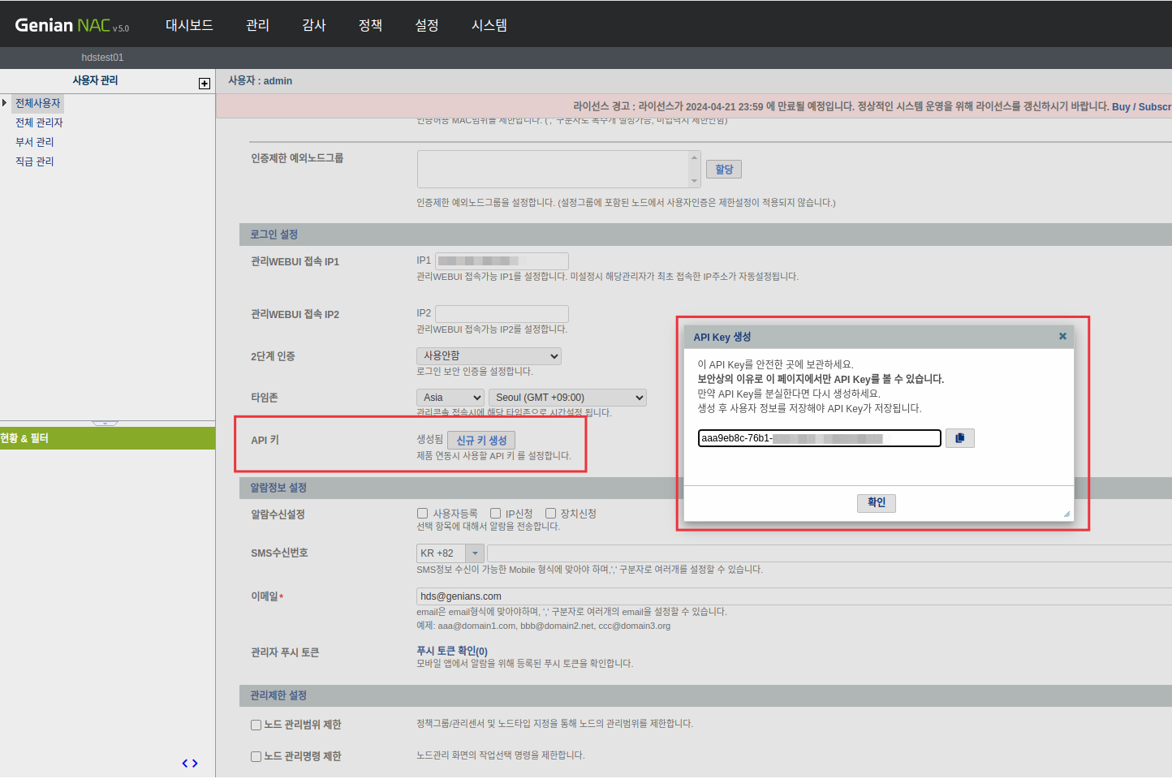This screenshot has width=1172, height=779.
Task: Open the 설정 menu
Action: (426, 25)
